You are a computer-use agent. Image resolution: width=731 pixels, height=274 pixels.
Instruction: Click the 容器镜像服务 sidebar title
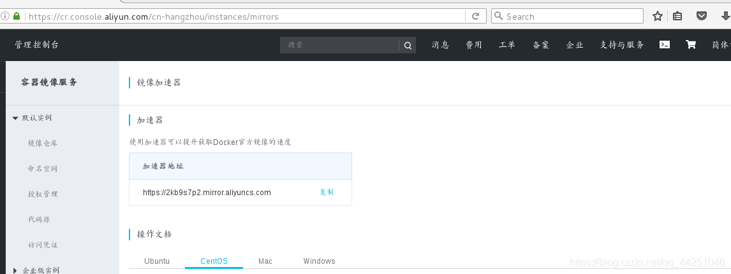point(49,83)
